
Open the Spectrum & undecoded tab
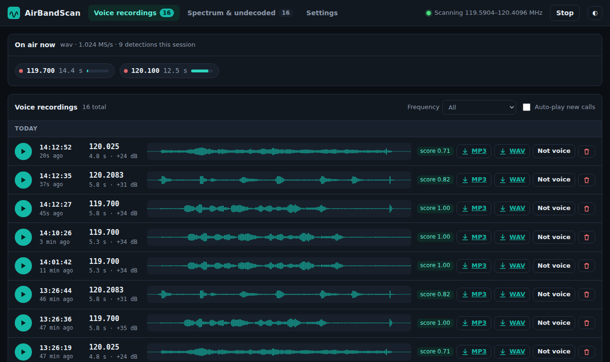pos(239,13)
